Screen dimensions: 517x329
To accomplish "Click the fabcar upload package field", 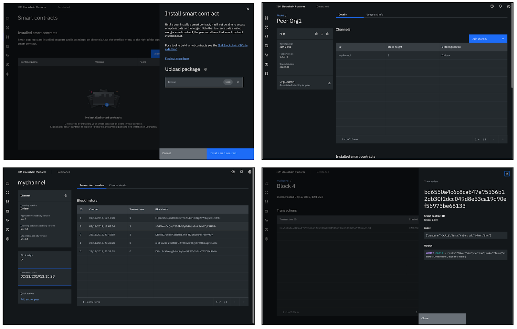I will (x=204, y=82).
